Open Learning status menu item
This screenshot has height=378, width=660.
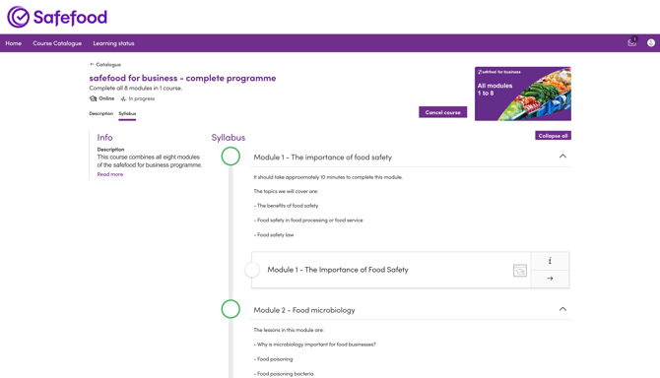click(x=113, y=43)
